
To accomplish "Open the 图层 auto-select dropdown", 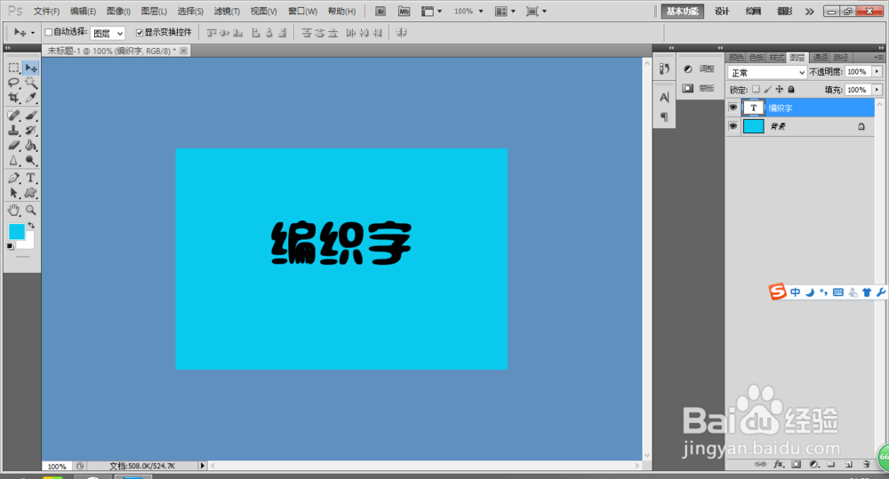I will [x=108, y=34].
